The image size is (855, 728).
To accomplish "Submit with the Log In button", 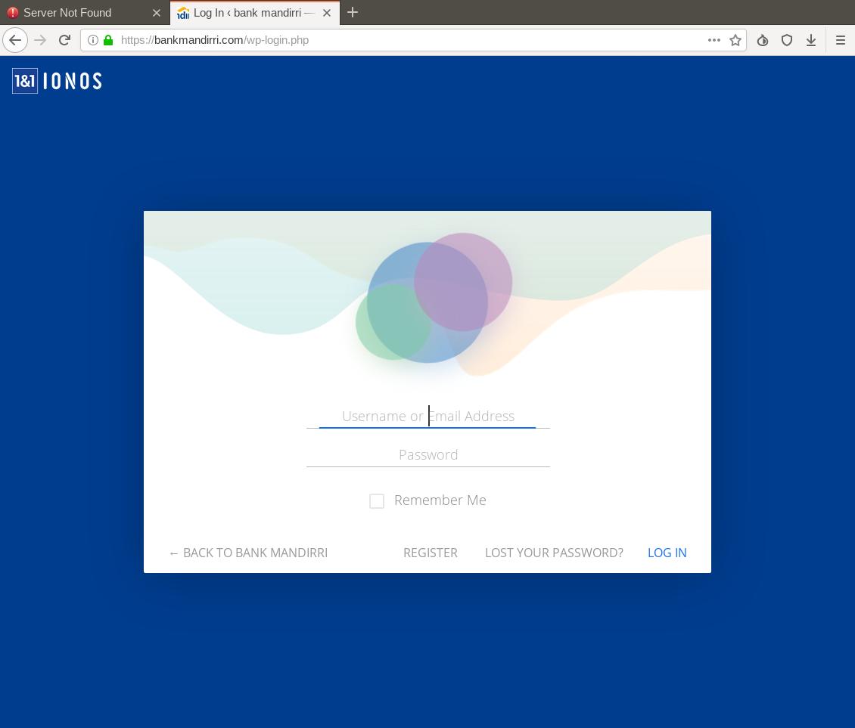I will [x=667, y=553].
